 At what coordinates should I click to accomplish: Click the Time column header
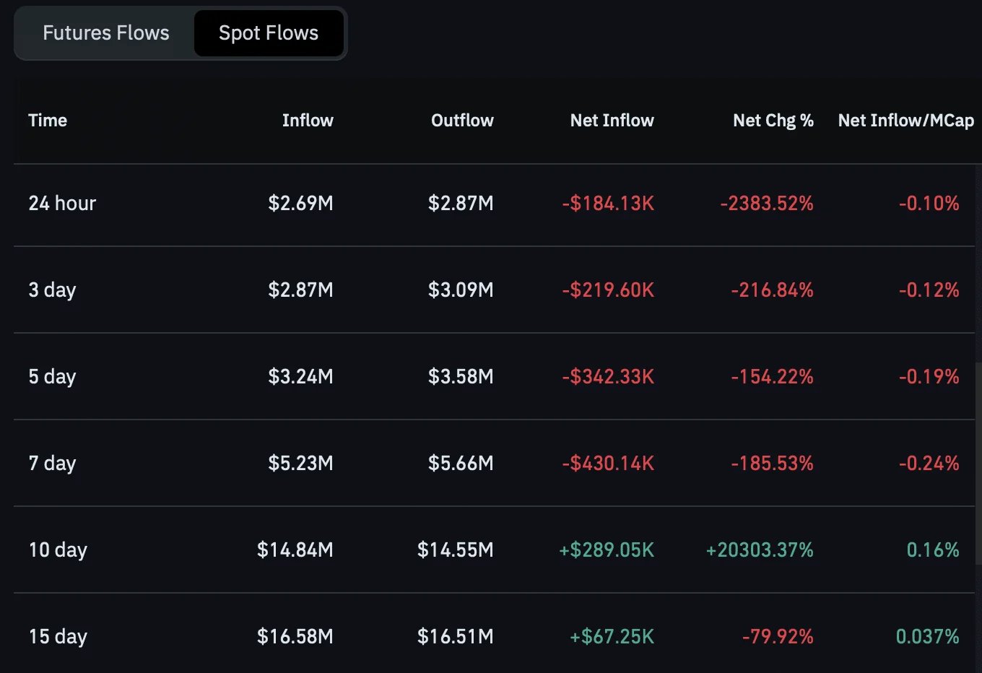[x=48, y=121]
